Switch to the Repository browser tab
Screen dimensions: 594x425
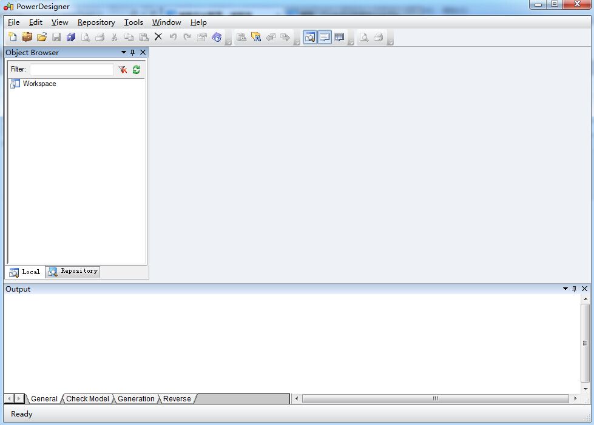[73, 271]
